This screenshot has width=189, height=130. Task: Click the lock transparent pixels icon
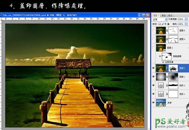160,24
